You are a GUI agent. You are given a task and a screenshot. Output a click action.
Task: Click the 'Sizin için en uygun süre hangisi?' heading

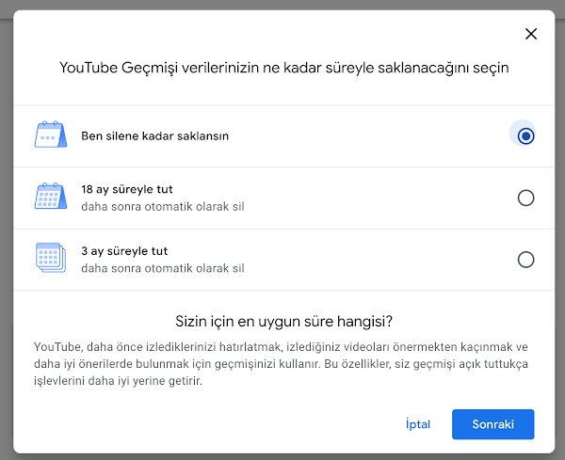point(284,321)
